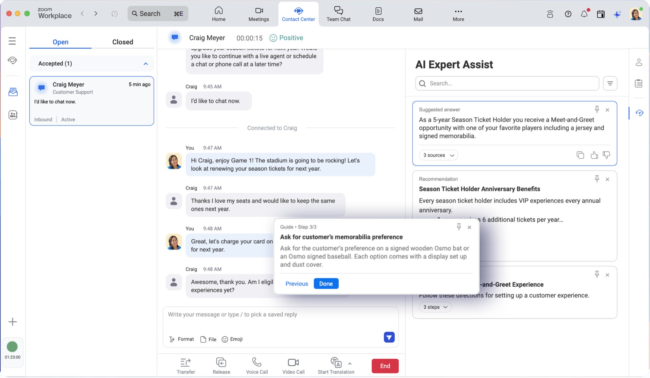Switch to the Closed tab
The image size is (650, 378).
122,42
